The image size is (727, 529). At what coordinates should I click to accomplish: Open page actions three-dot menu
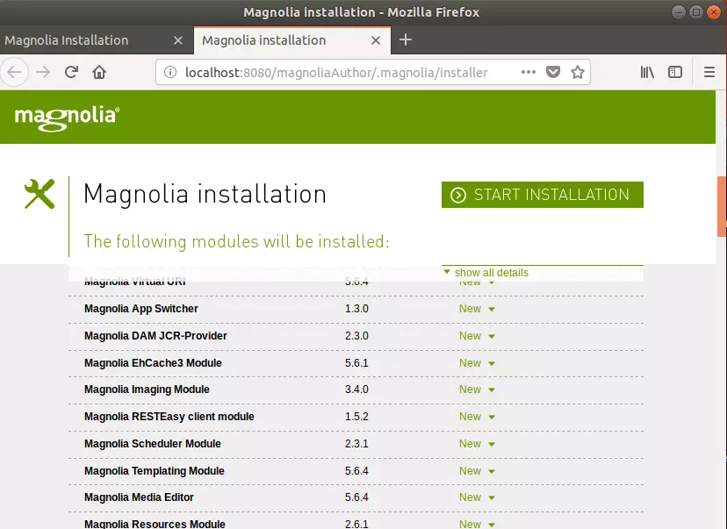tap(528, 72)
